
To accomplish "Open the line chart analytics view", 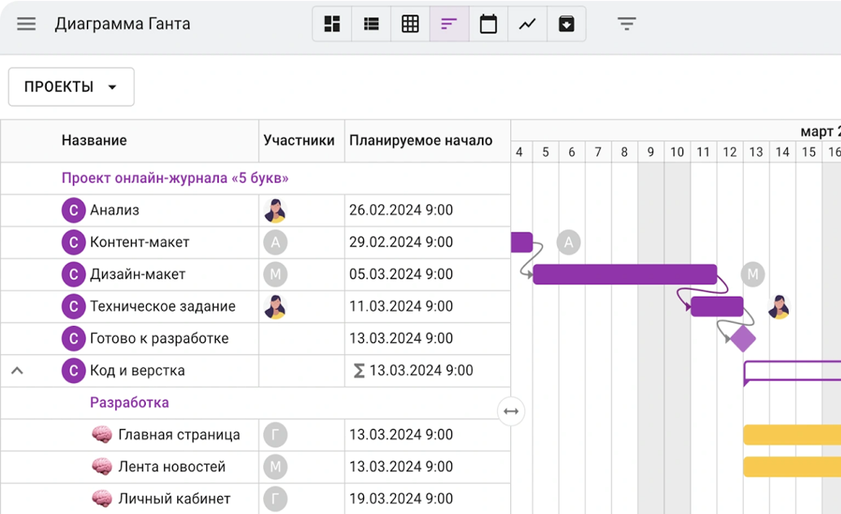I will (527, 25).
